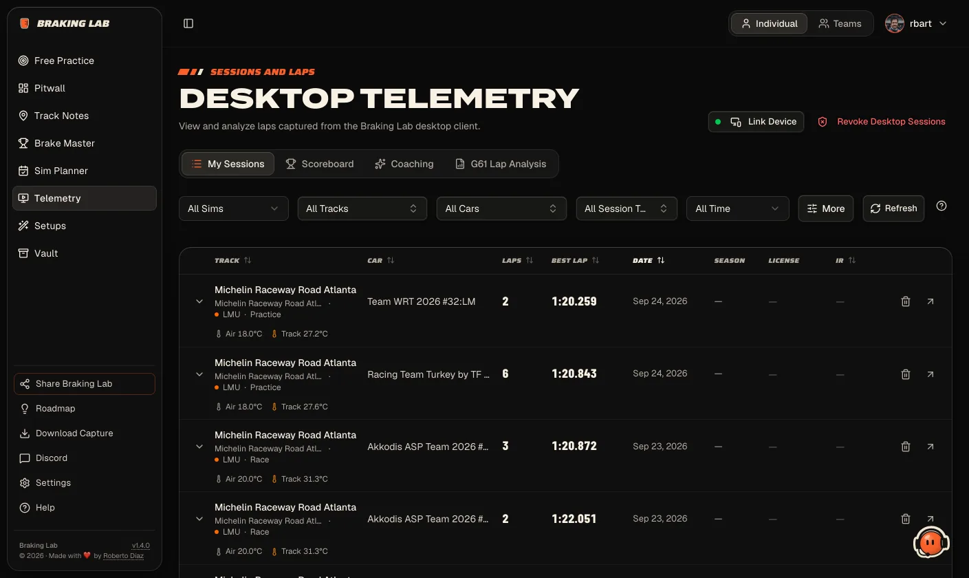Toggle the sidebar collapse icon
Viewport: 969px width, 578px height.
tap(188, 23)
